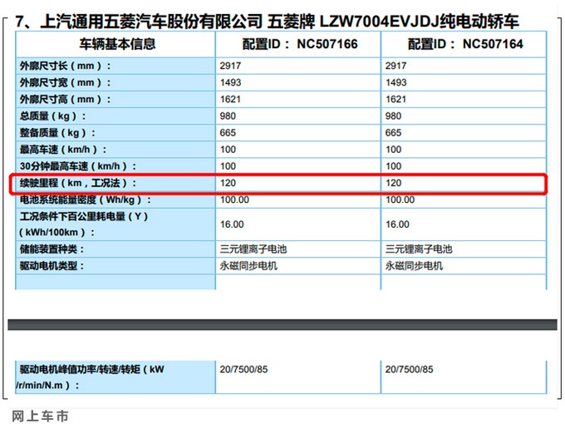Select consumption value 16.00 under NC507166
The height and width of the screenshot is (424, 565).
232,224
